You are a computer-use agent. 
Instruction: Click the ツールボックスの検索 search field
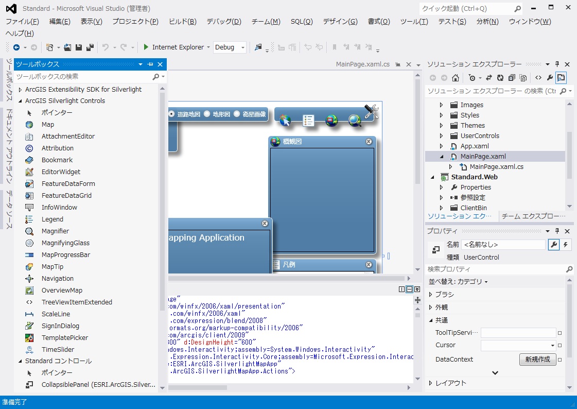pyautogui.click(x=84, y=77)
